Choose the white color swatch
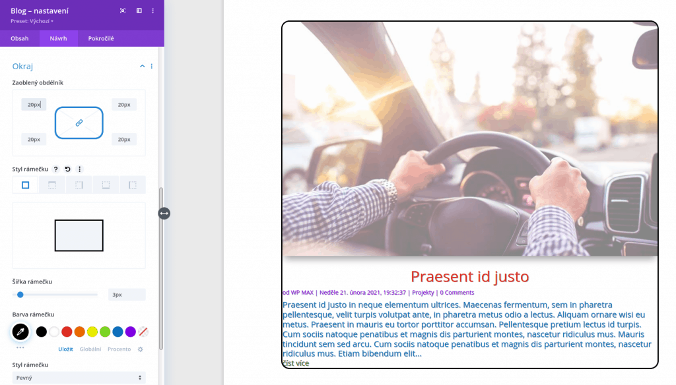Image resolution: width=676 pixels, height=385 pixels. pos(54,332)
